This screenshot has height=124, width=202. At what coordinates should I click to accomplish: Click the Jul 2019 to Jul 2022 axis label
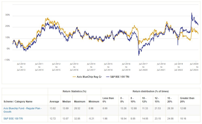coord(179,67)
